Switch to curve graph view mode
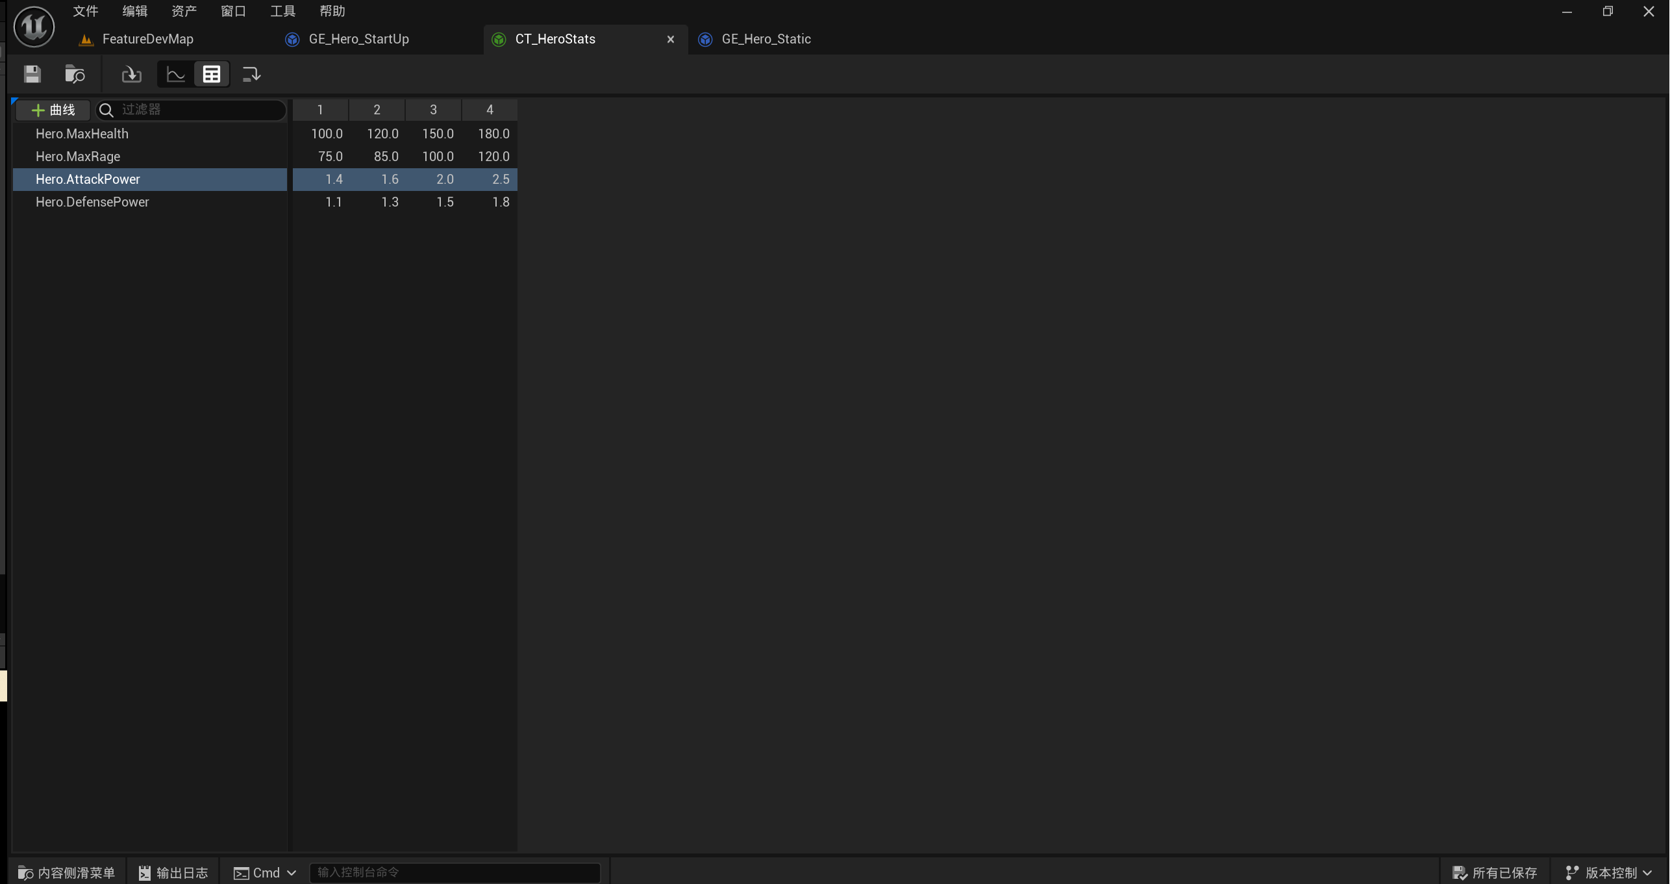Image resolution: width=1670 pixels, height=884 pixels. 176,74
